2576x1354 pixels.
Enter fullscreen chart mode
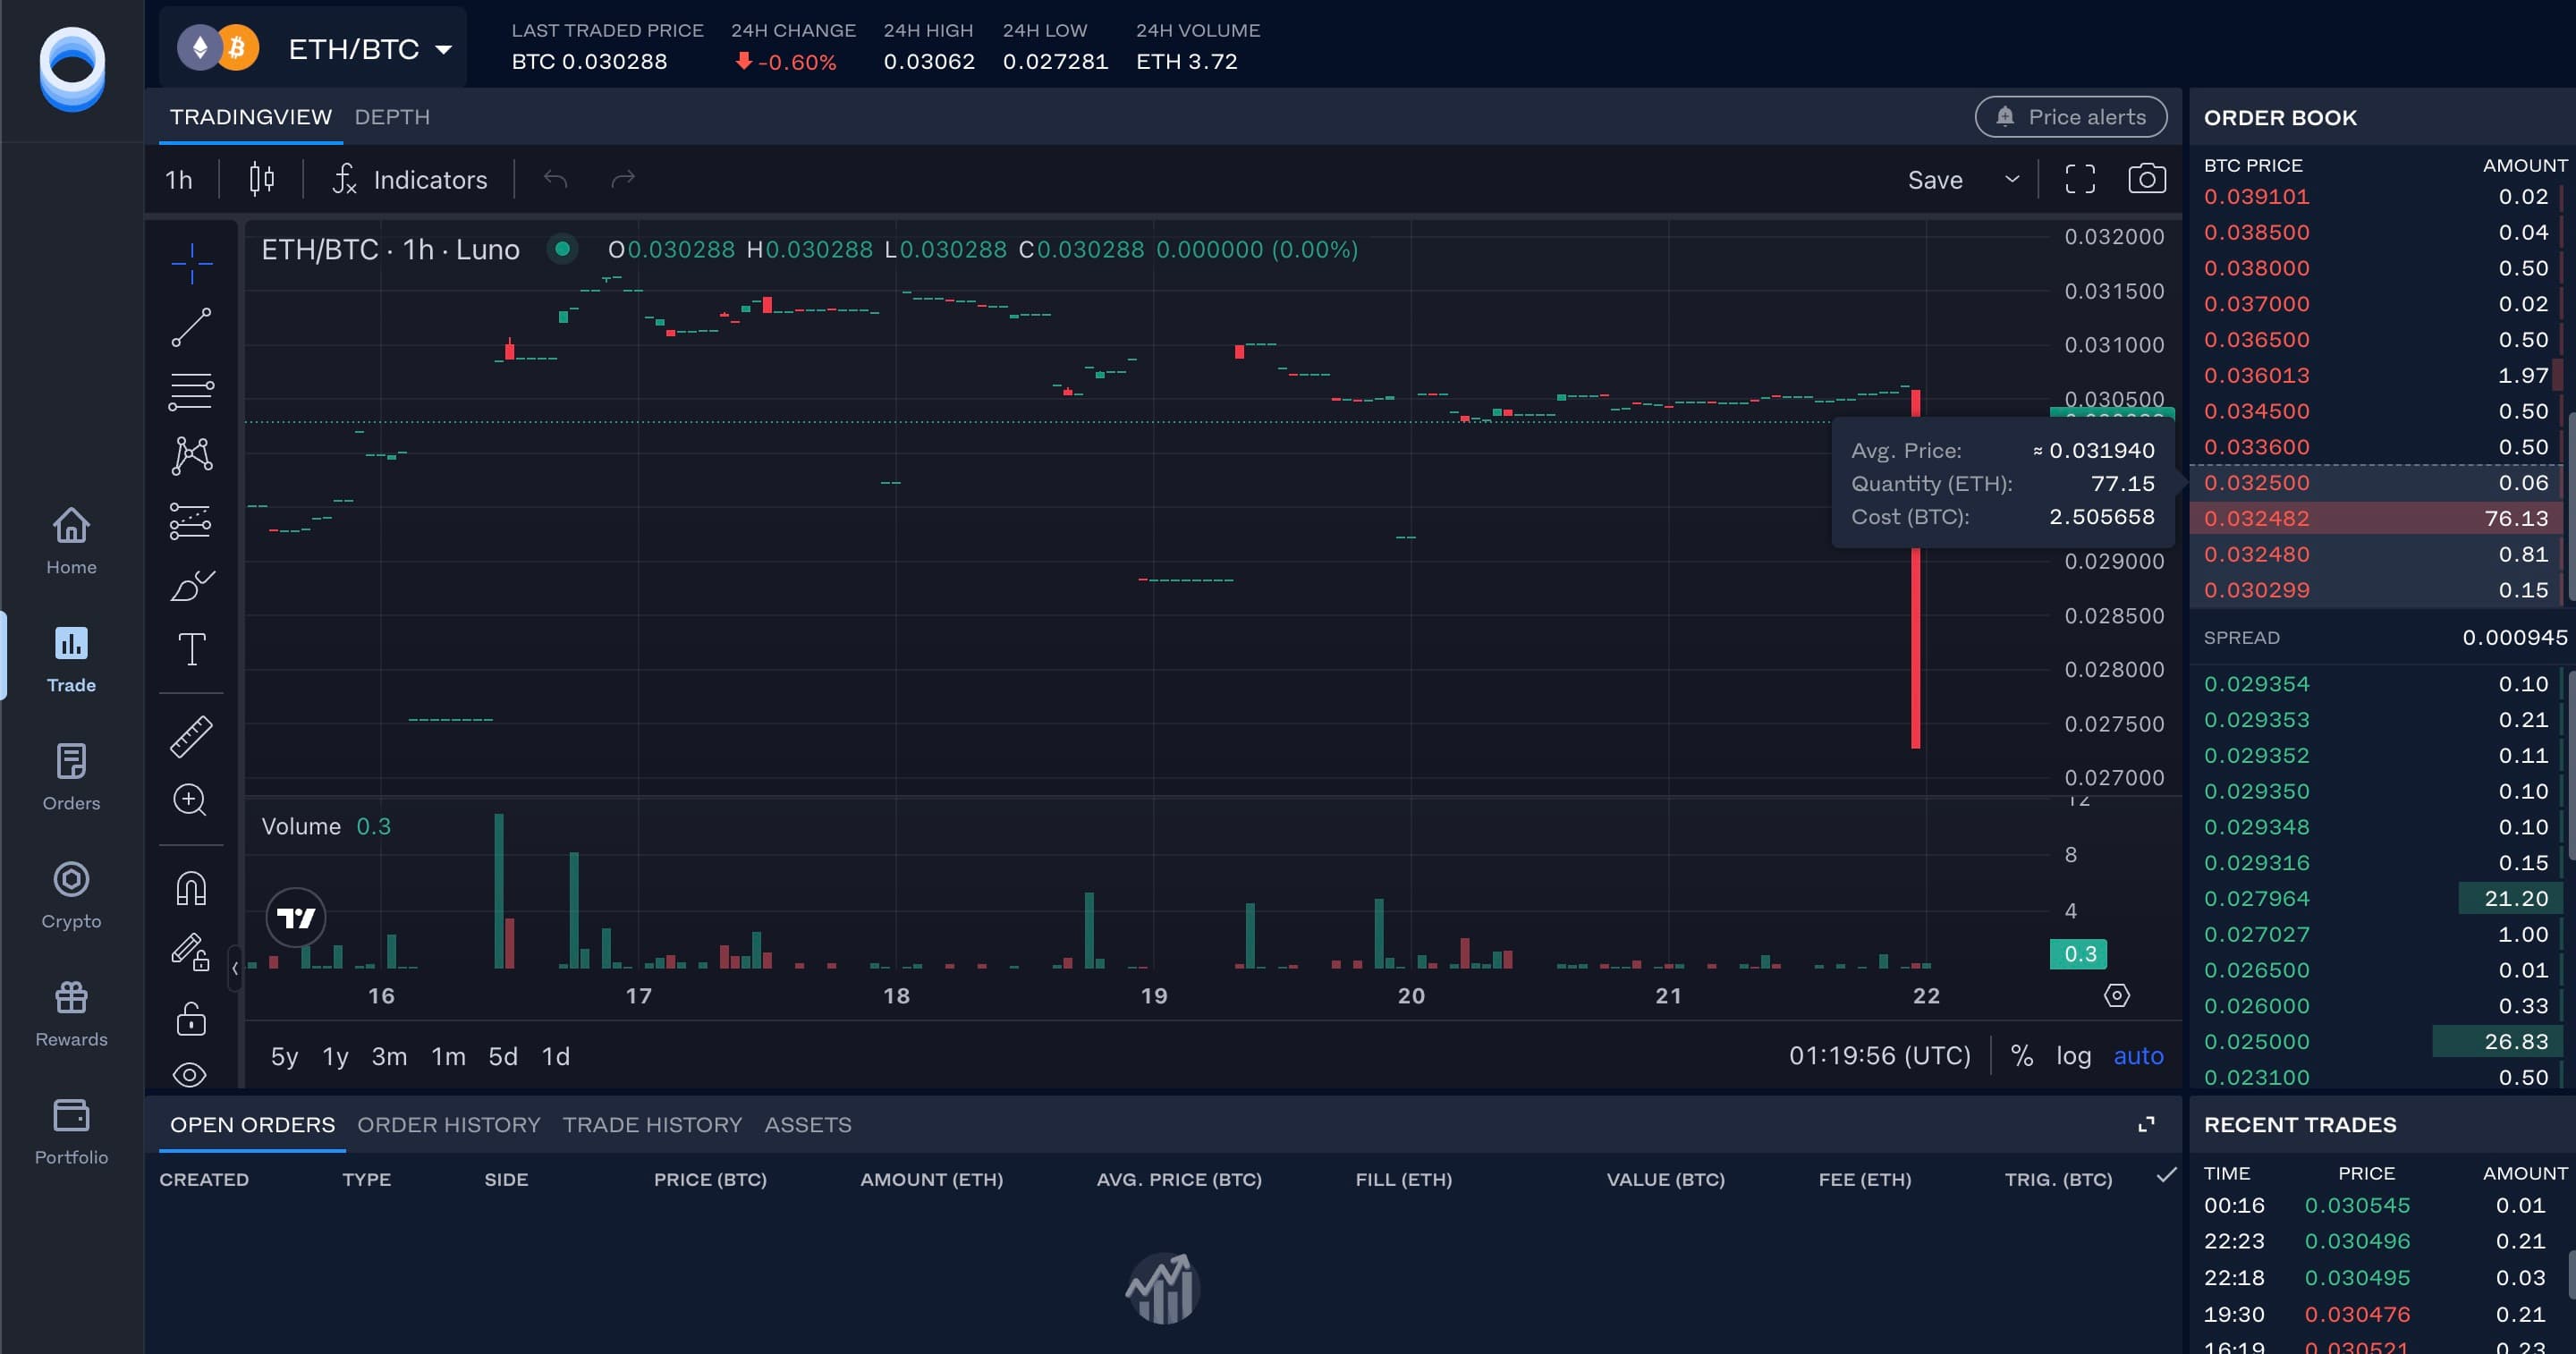point(2081,178)
